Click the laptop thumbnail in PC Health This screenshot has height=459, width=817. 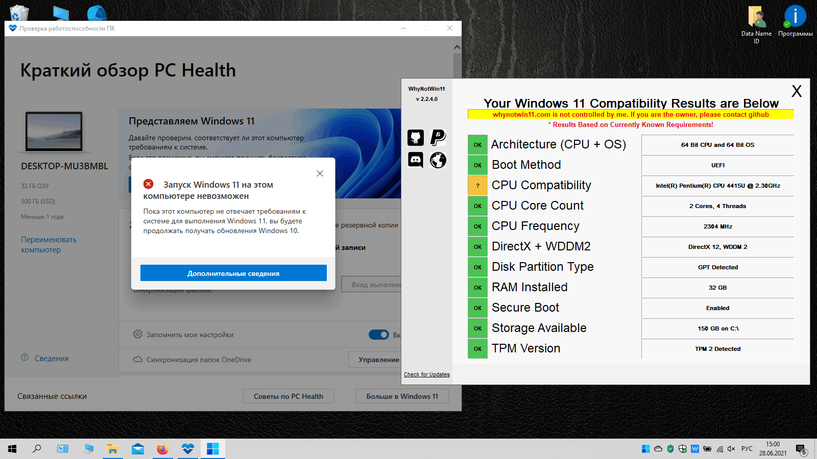point(54,132)
